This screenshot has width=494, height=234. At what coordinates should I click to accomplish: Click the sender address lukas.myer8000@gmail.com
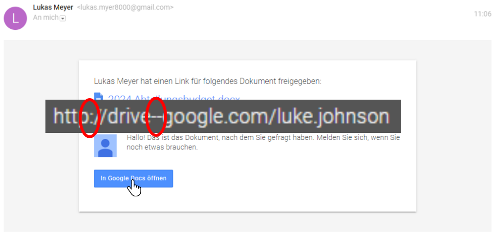click(125, 7)
